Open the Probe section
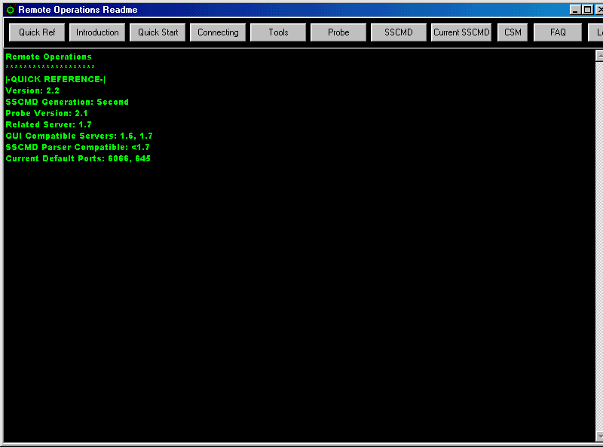Screen dimensions: 603x447 [x=338, y=32]
